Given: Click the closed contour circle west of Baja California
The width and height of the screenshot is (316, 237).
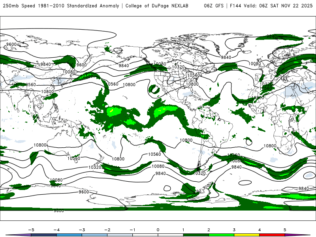Looking at the screenshot, I should click(x=154, y=89).
